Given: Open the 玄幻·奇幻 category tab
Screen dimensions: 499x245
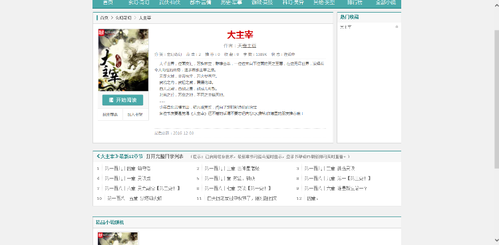Looking at the screenshot, I should pos(138,3).
